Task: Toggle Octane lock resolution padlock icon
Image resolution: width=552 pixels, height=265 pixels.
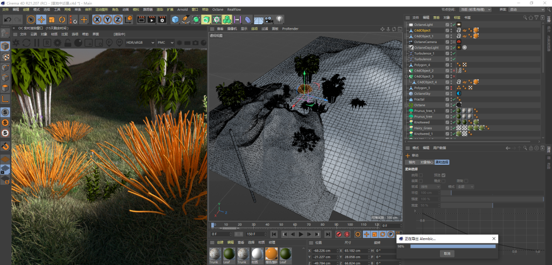Action: 68,43
